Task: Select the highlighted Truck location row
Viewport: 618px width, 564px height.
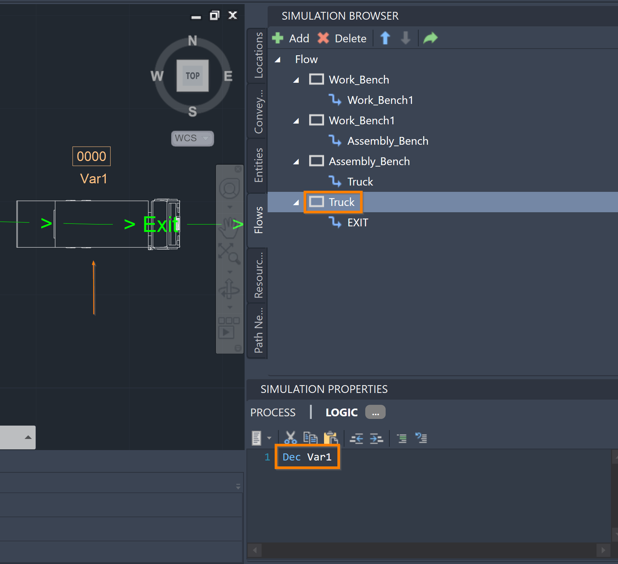Action: pos(443,202)
